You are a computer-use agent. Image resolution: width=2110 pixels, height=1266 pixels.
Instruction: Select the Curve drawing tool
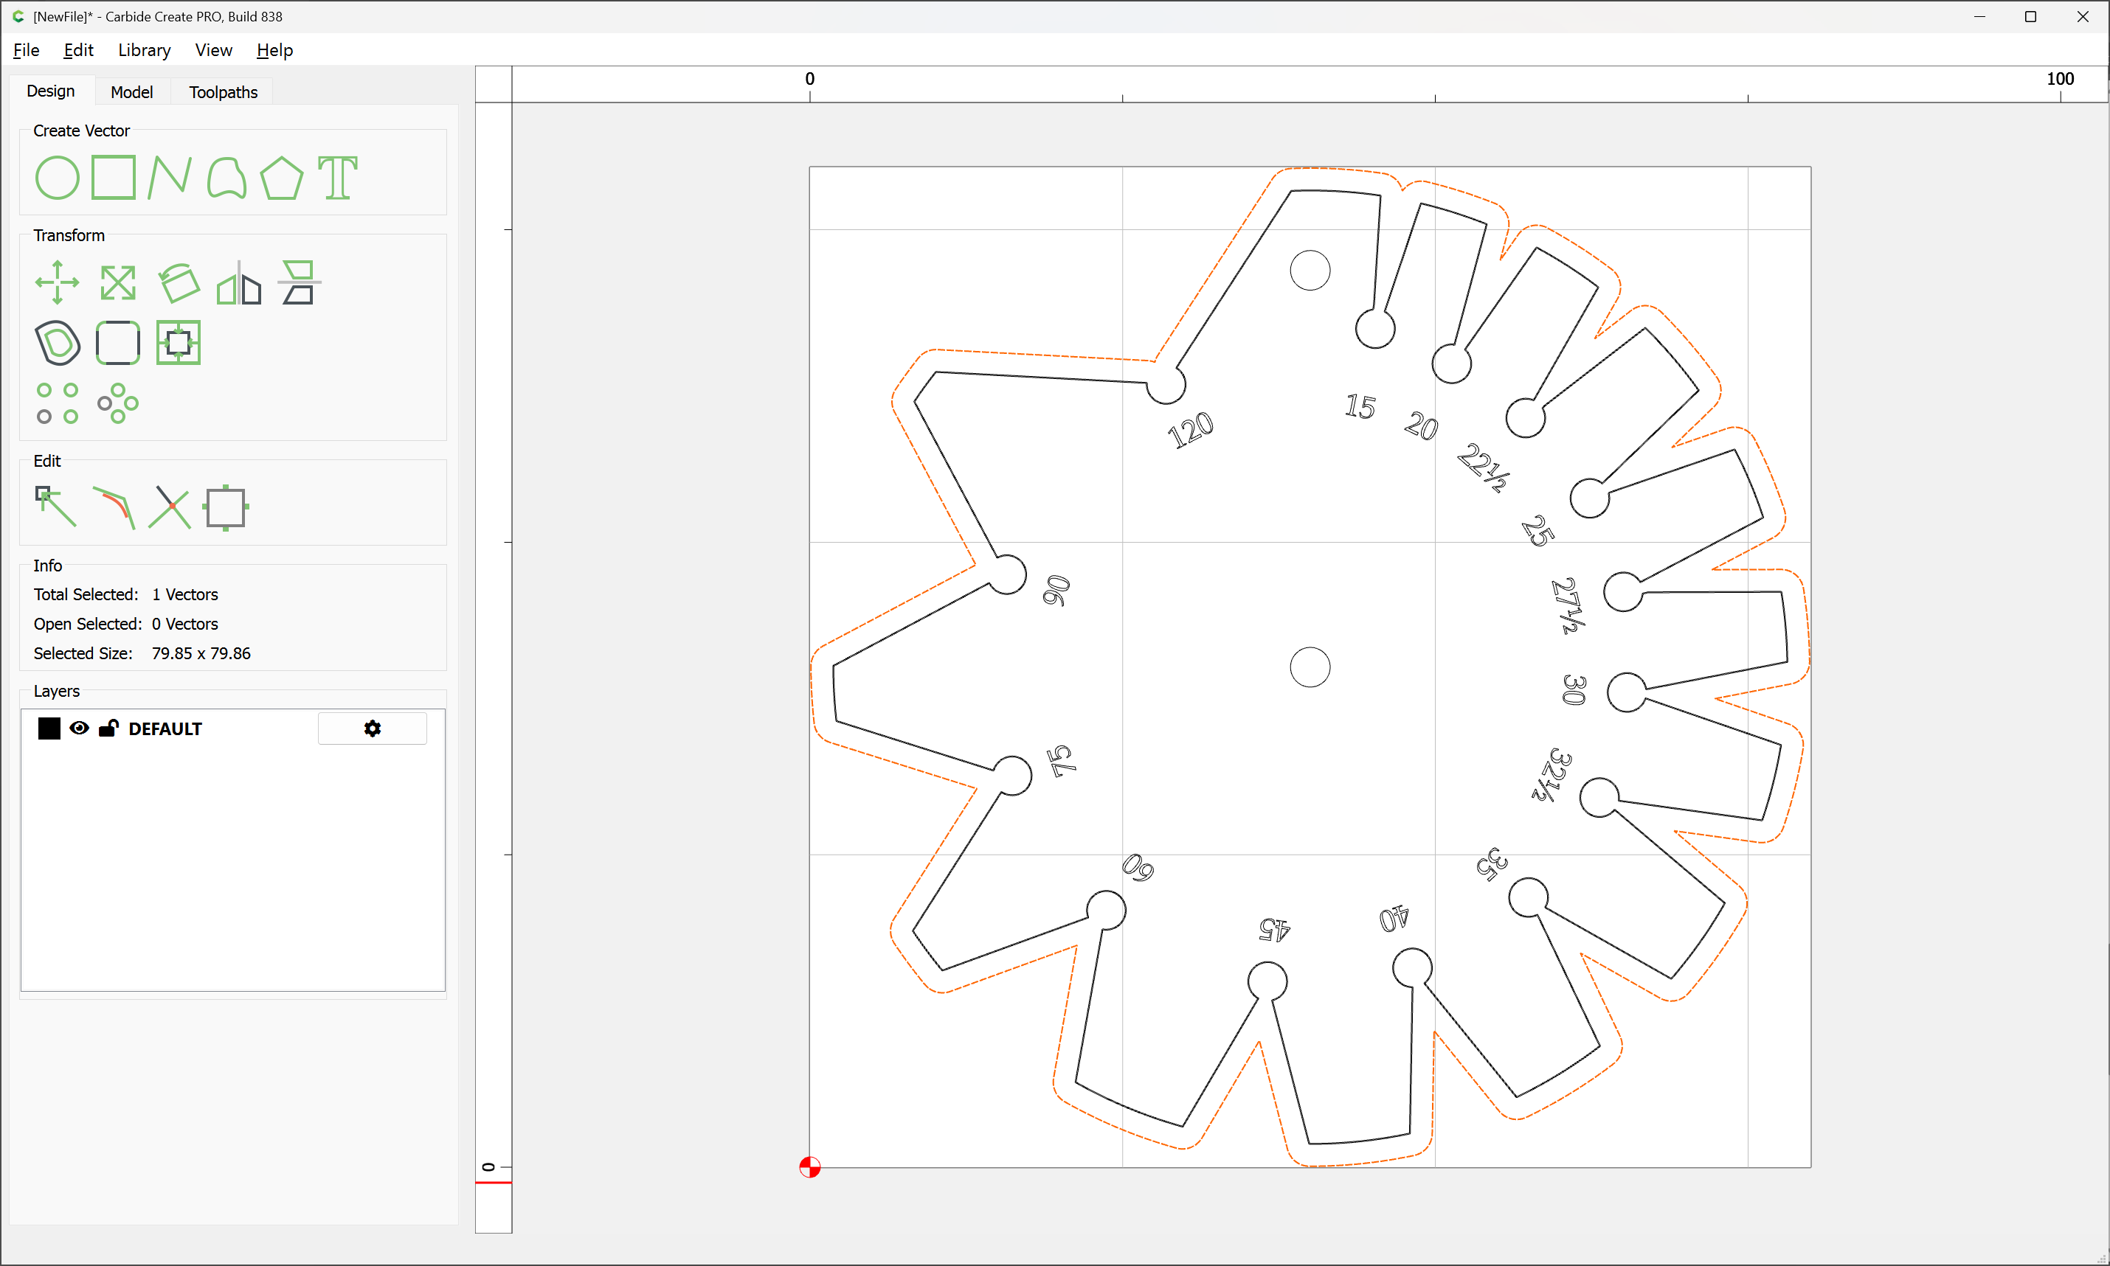pos(226,178)
